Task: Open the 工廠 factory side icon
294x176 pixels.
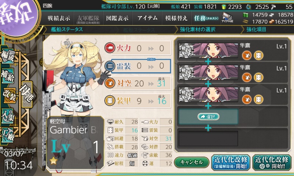Action: [7, 135]
